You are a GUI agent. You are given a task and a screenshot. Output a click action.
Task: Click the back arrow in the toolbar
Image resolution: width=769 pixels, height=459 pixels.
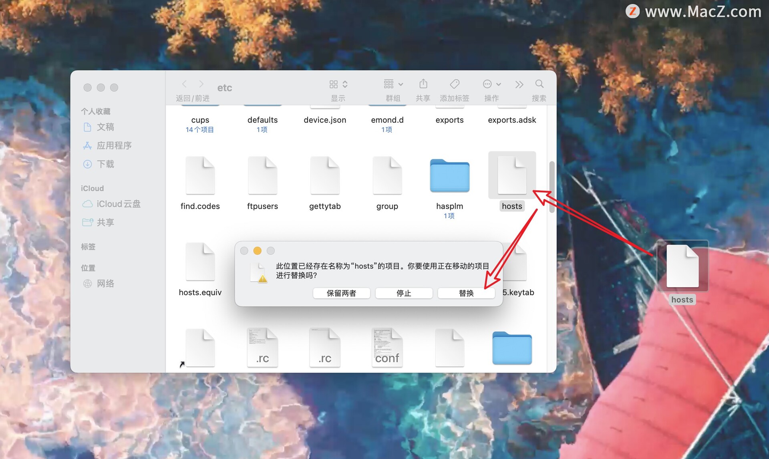(184, 84)
